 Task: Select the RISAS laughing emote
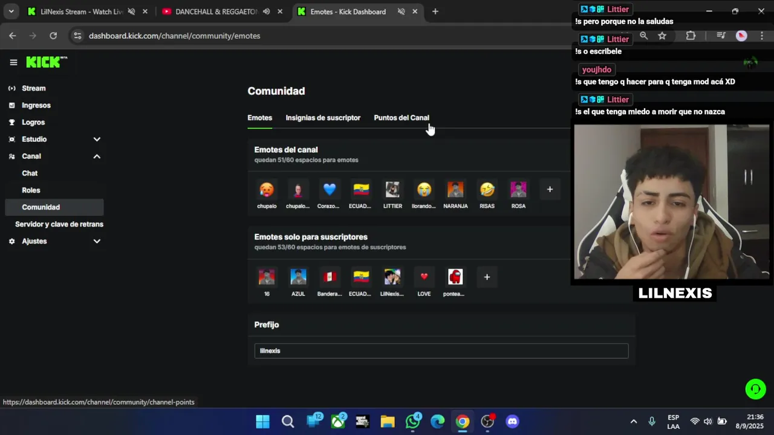487,190
